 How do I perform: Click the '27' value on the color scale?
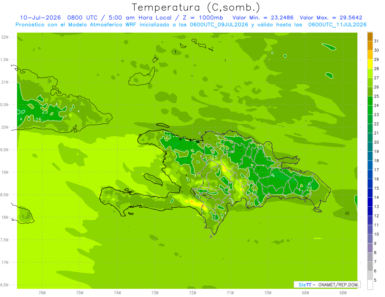(377, 78)
